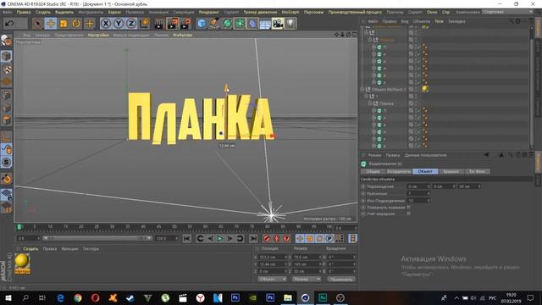Toggle Position keyframe channel icon
This screenshot has width=542, height=305.
pos(300,238)
